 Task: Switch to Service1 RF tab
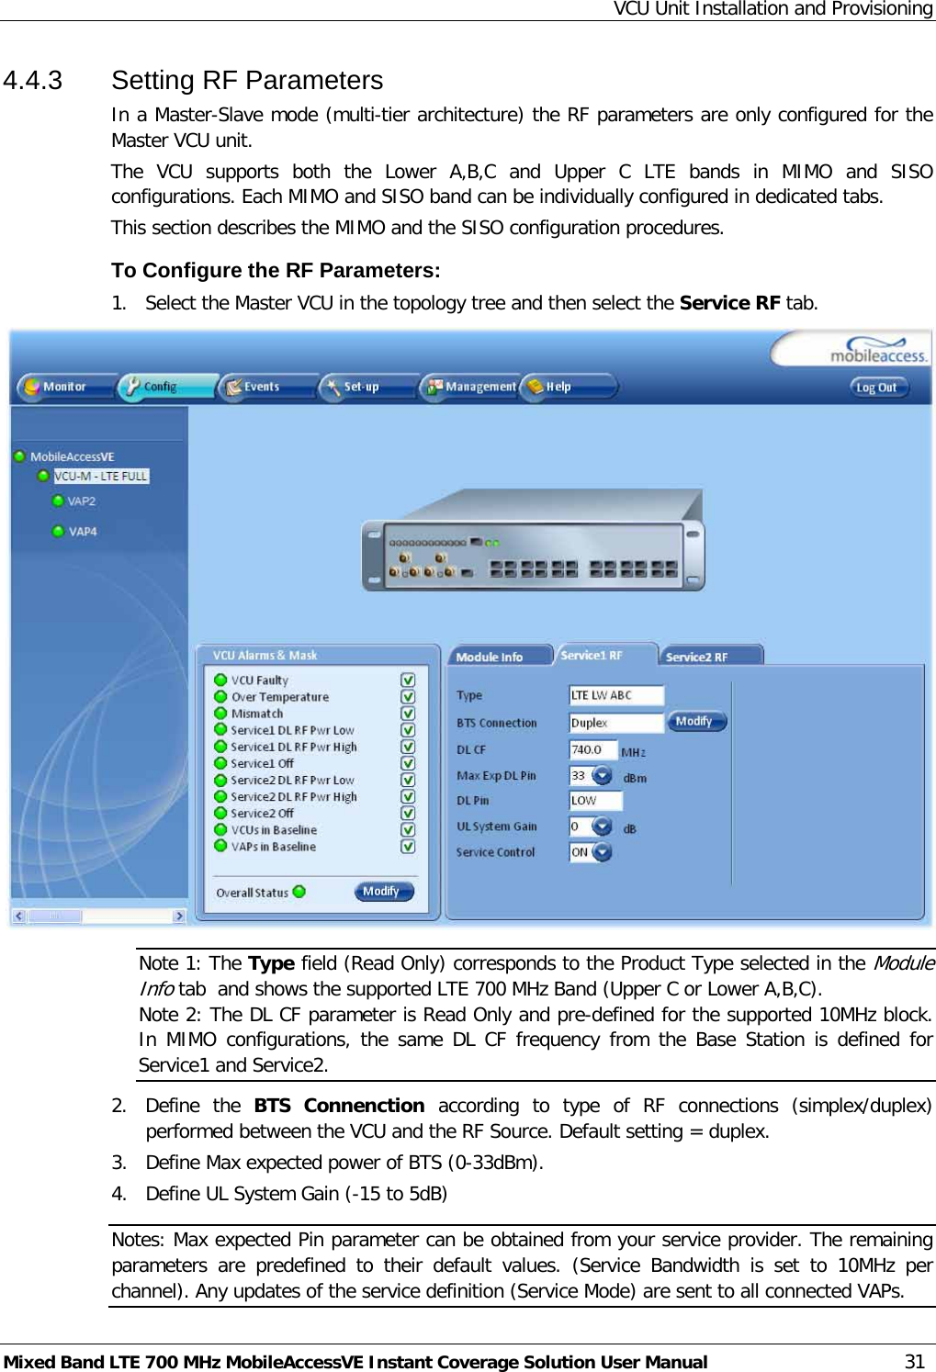[x=606, y=655]
